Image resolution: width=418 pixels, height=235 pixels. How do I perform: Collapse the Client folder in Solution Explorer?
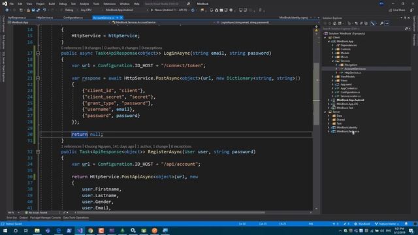(x=325, y=38)
